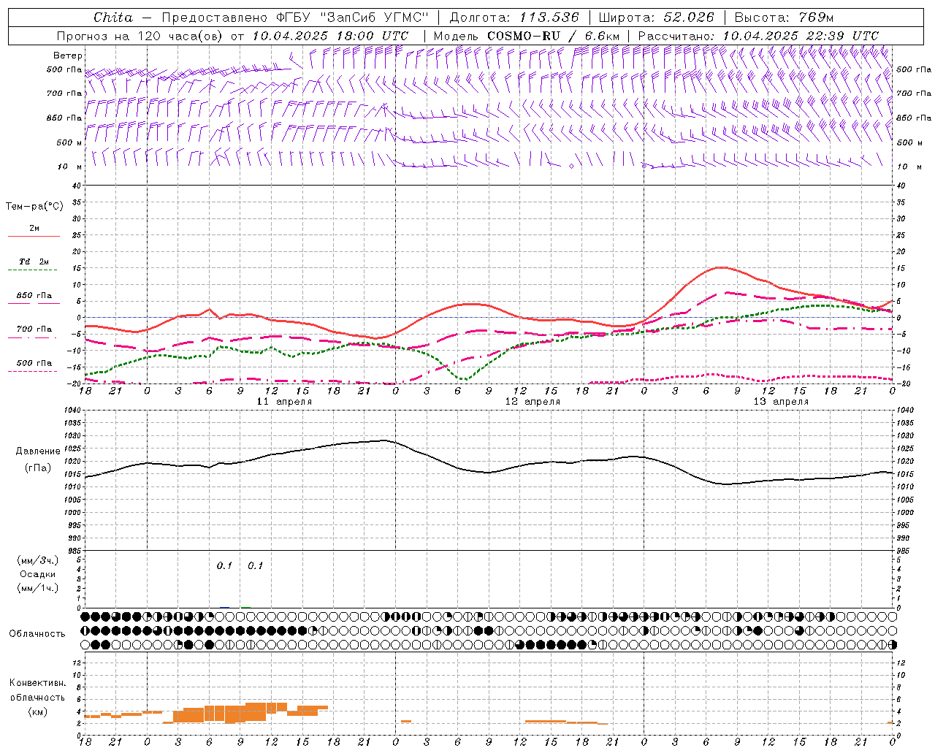Click the tallest orange convective cloud block on 11 апреля

(256, 711)
